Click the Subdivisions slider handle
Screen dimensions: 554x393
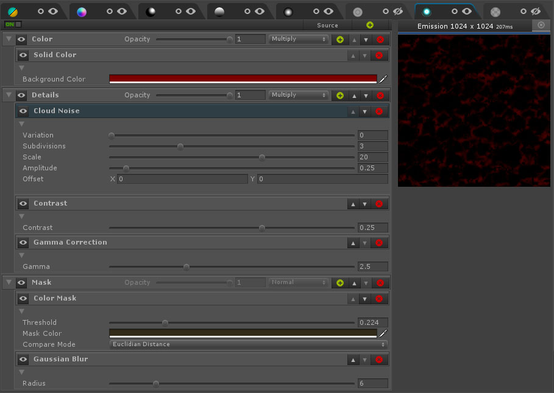point(180,147)
